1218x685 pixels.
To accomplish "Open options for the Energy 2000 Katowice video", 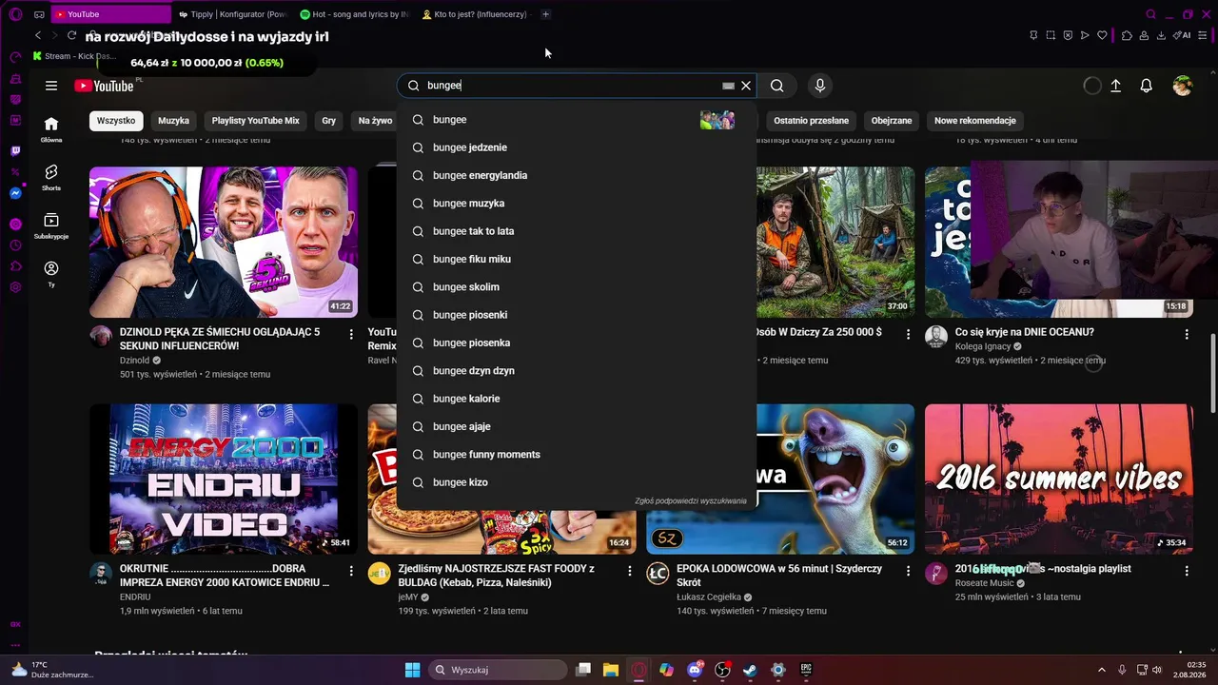I will point(351,571).
